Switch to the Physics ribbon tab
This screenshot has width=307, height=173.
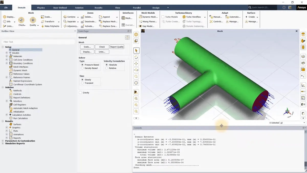pyautogui.click(x=41, y=8)
